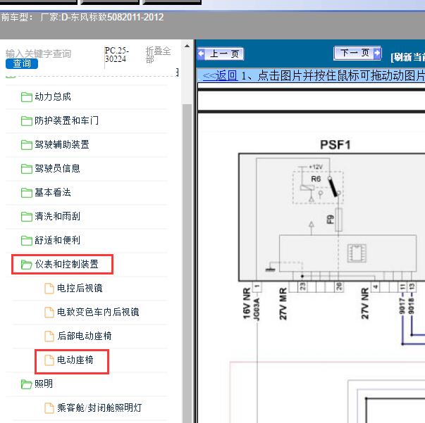Expand the 驾驶辅助装置 category

(62, 144)
